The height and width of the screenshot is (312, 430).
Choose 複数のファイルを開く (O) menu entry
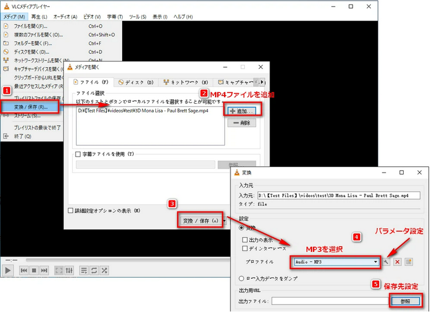pyautogui.click(x=38, y=34)
